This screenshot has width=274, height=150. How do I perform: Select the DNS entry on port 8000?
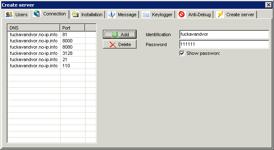[x=34, y=41]
